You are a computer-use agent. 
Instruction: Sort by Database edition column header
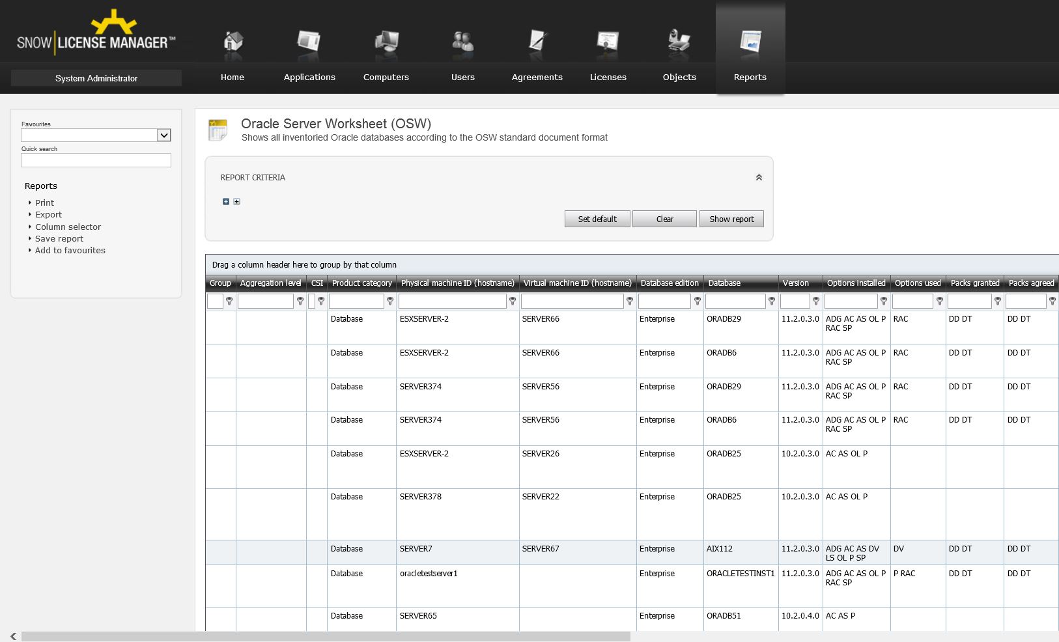[x=670, y=283]
